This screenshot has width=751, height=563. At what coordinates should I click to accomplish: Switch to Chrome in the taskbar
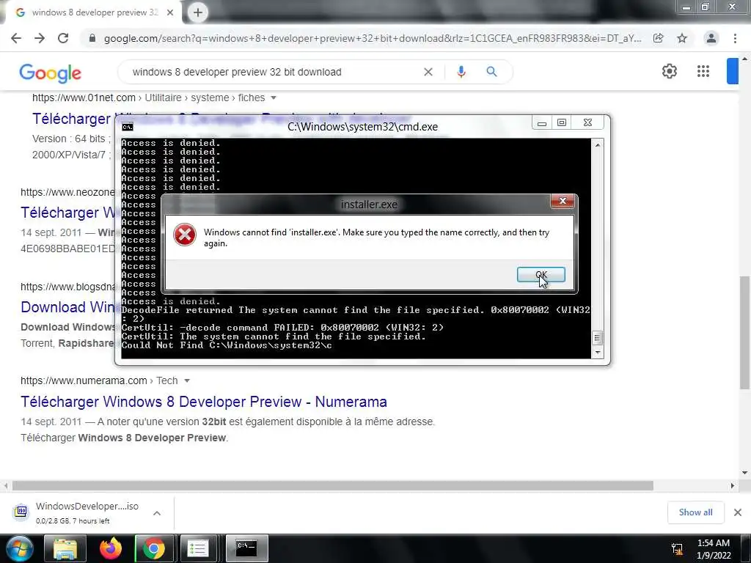(153, 548)
